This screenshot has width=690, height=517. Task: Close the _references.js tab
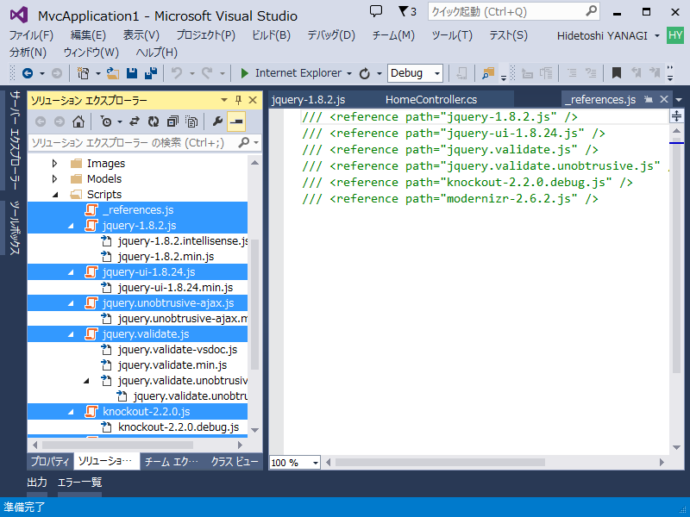point(664,99)
